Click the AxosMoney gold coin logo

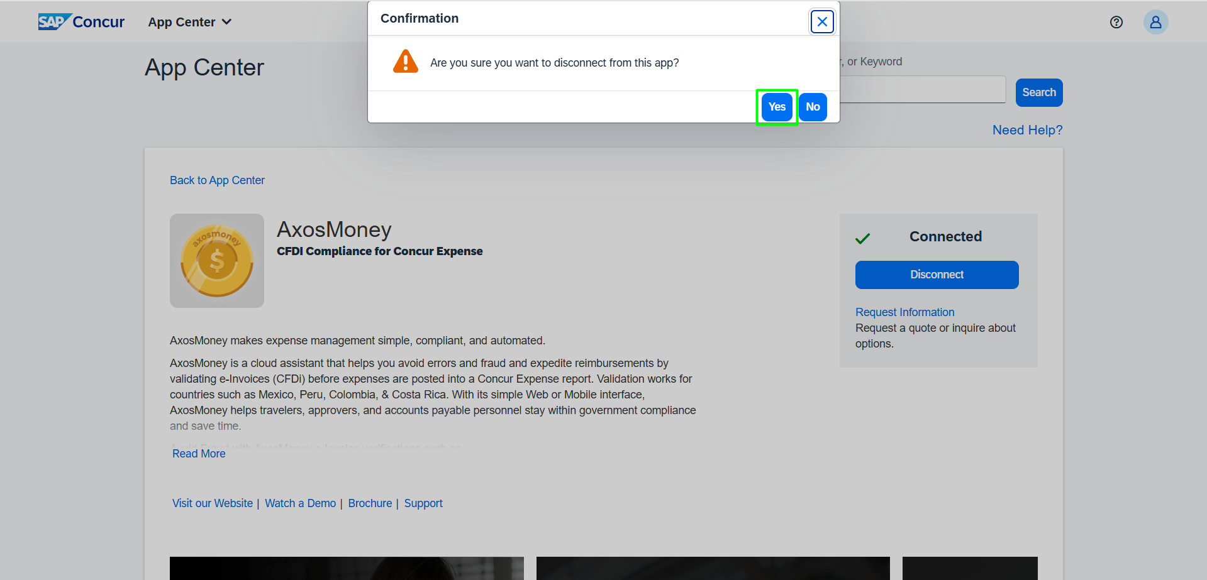click(x=217, y=261)
